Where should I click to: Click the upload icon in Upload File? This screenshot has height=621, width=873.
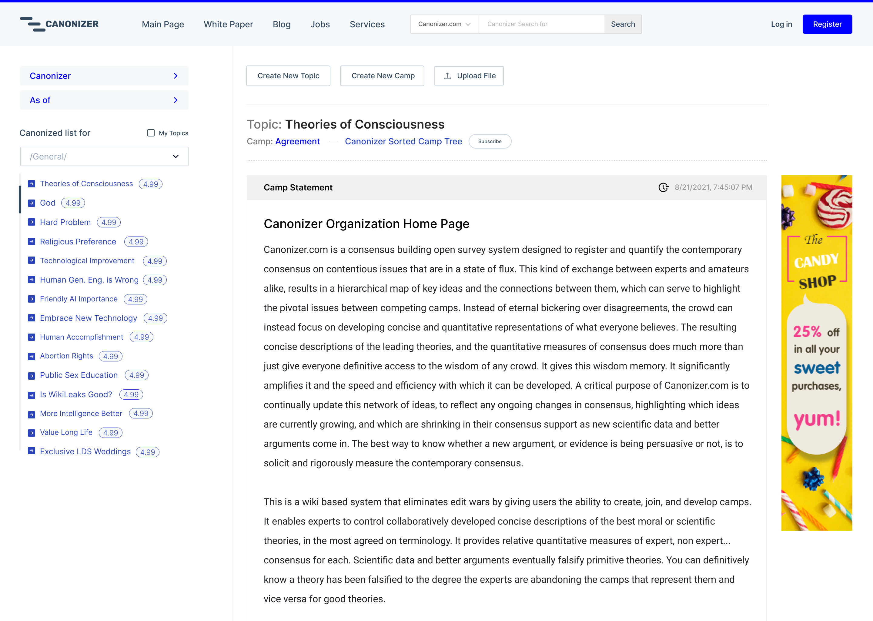(447, 76)
